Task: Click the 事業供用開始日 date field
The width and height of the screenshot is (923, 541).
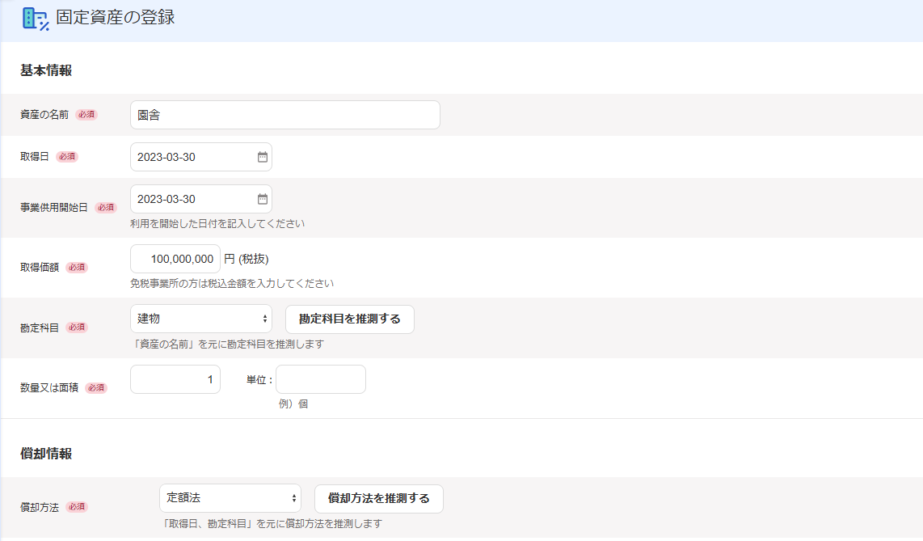Action: tap(200, 199)
